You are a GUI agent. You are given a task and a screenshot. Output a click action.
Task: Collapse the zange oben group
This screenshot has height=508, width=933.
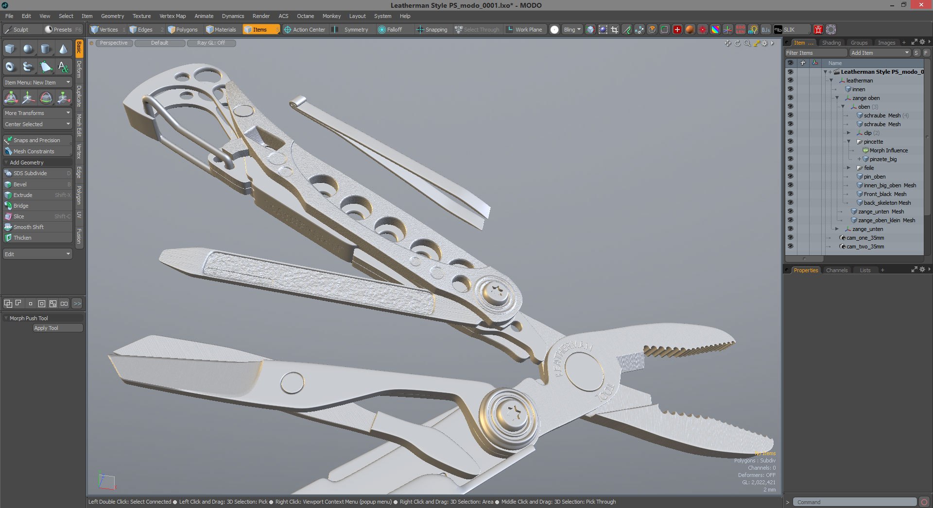pos(837,98)
